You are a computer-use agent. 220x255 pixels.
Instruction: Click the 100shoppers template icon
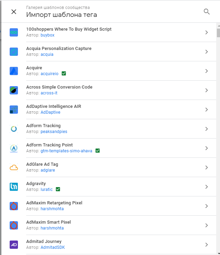14,32
